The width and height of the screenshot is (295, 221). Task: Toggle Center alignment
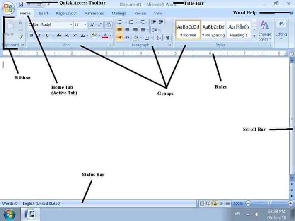(x=127, y=30)
